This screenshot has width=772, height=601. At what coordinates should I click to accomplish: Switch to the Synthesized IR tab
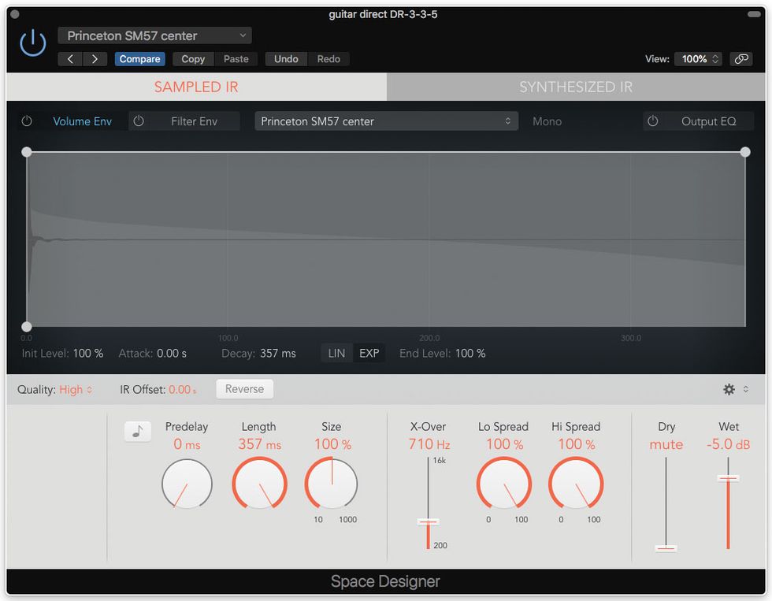pos(576,87)
